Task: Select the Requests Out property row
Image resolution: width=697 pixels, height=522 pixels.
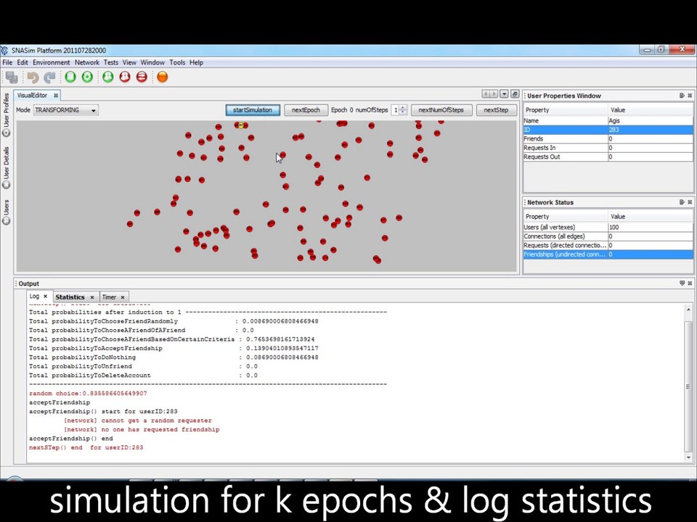Action: point(608,157)
